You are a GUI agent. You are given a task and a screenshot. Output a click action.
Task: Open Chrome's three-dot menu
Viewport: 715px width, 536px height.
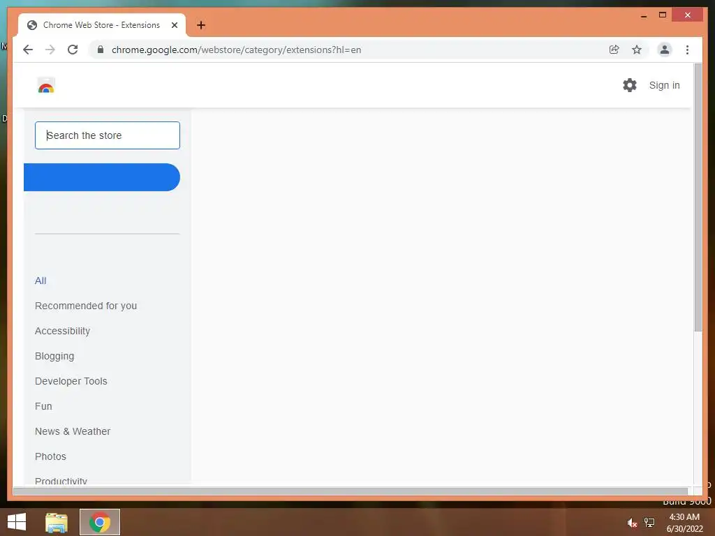(x=687, y=50)
